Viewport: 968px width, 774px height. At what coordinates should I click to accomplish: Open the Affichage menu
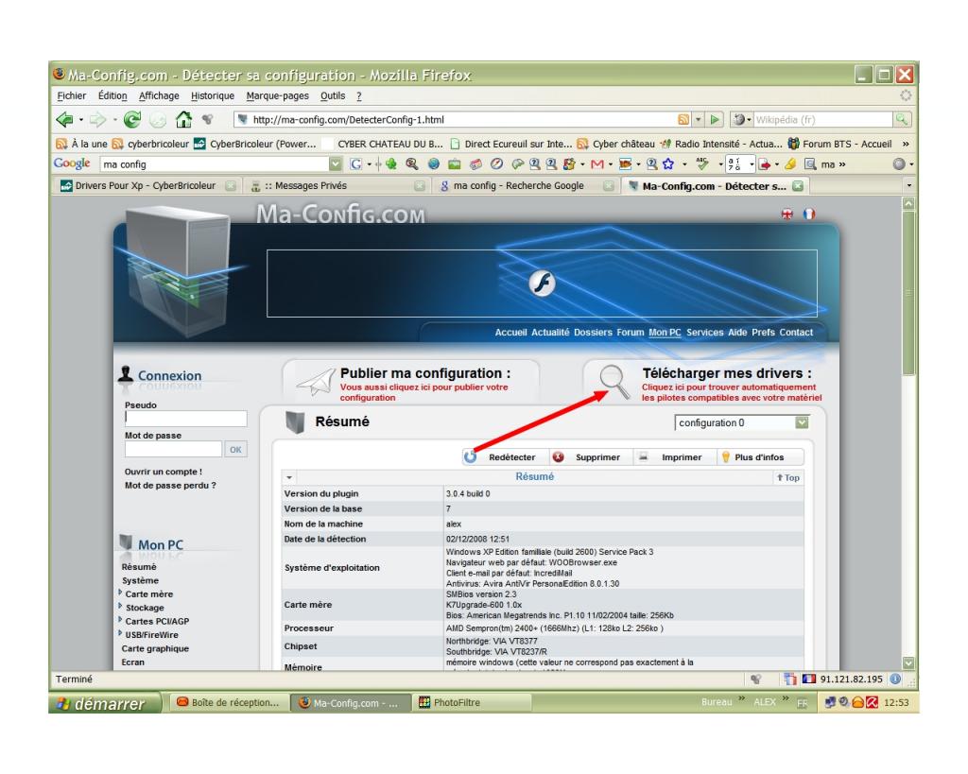click(159, 95)
